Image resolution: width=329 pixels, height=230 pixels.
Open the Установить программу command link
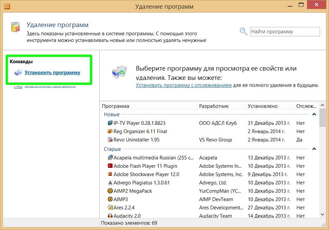pyautogui.click(x=52, y=73)
